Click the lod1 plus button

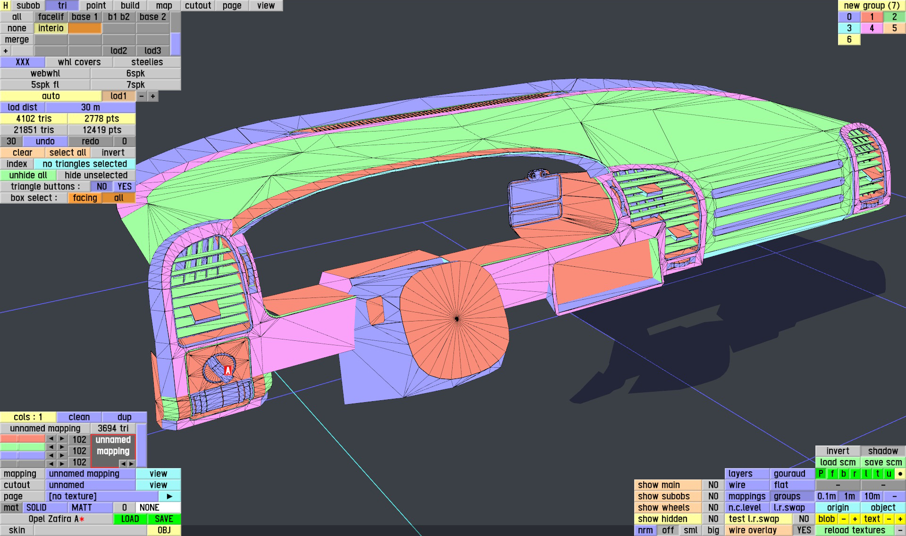pyautogui.click(x=153, y=96)
